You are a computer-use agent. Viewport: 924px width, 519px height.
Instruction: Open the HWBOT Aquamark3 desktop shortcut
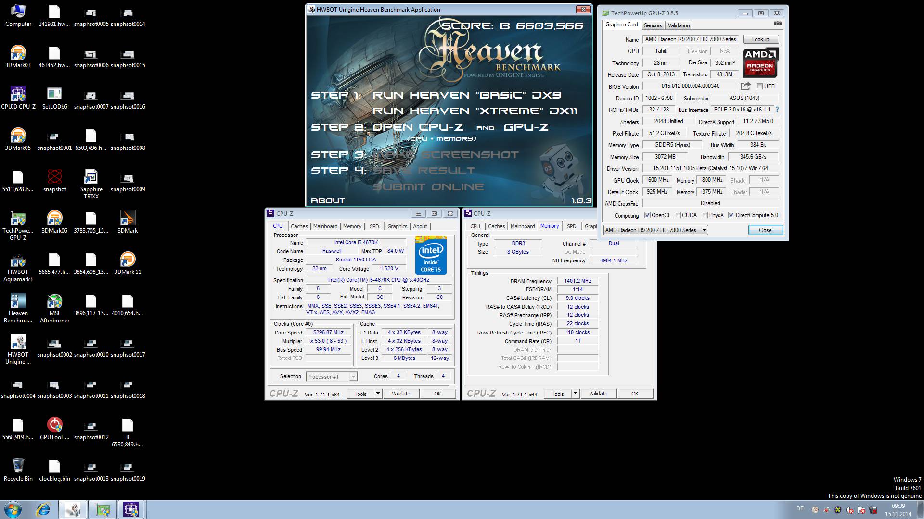point(18,267)
